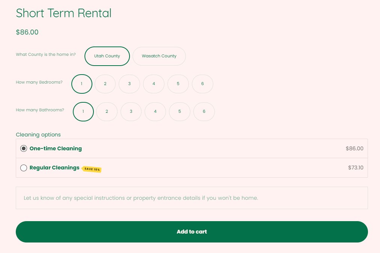Select One-time Cleaning radio button
Viewport: 380px width, 253px height.
click(x=24, y=148)
